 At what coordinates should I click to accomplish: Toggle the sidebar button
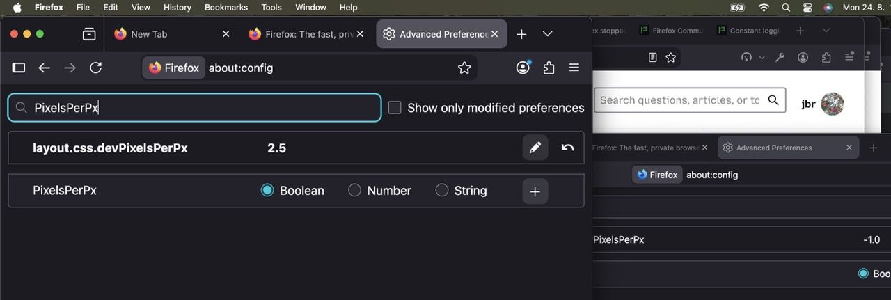tap(19, 68)
